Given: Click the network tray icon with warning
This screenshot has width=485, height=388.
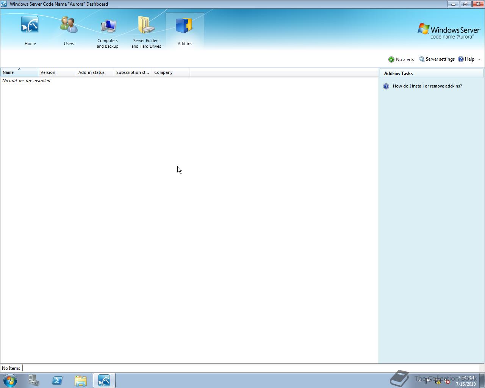Looking at the screenshot, I should point(437,381).
